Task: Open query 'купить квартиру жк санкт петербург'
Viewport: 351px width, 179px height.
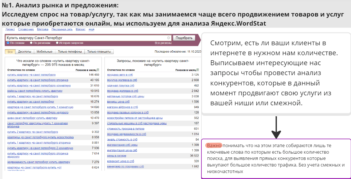Action: [31, 102]
